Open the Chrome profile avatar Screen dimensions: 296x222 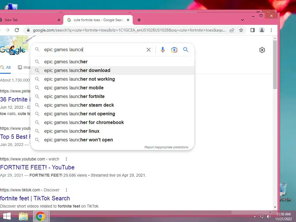coord(262,30)
